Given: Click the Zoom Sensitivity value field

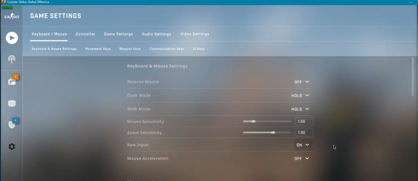Looking at the screenshot, I should tap(304, 133).
